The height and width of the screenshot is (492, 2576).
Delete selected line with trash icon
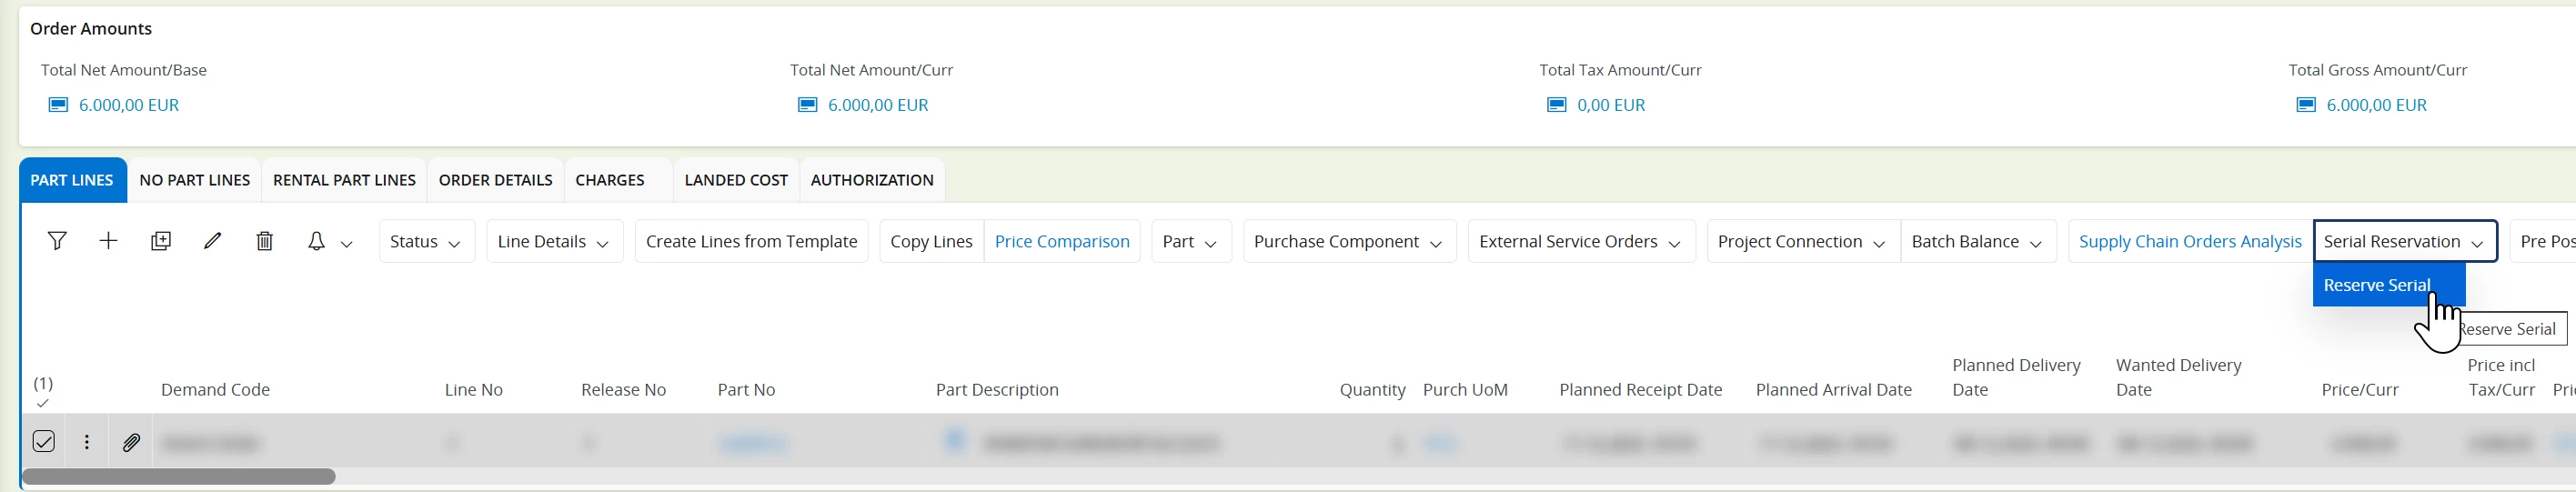264,241
